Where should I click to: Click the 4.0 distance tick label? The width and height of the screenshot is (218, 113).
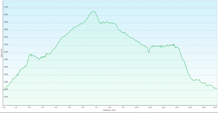pos(56,107)
